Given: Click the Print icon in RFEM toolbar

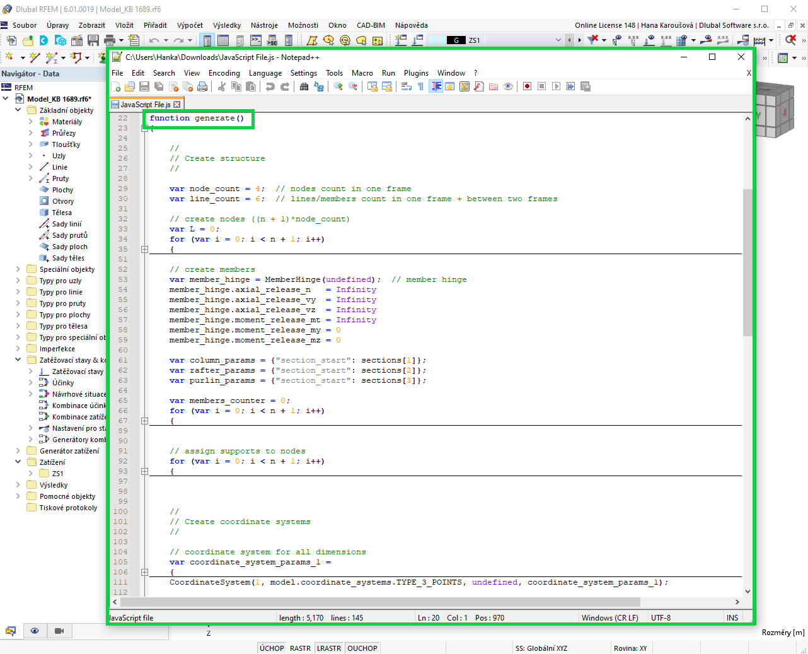Looking at the screenshot, I should (x=110, y=40).
